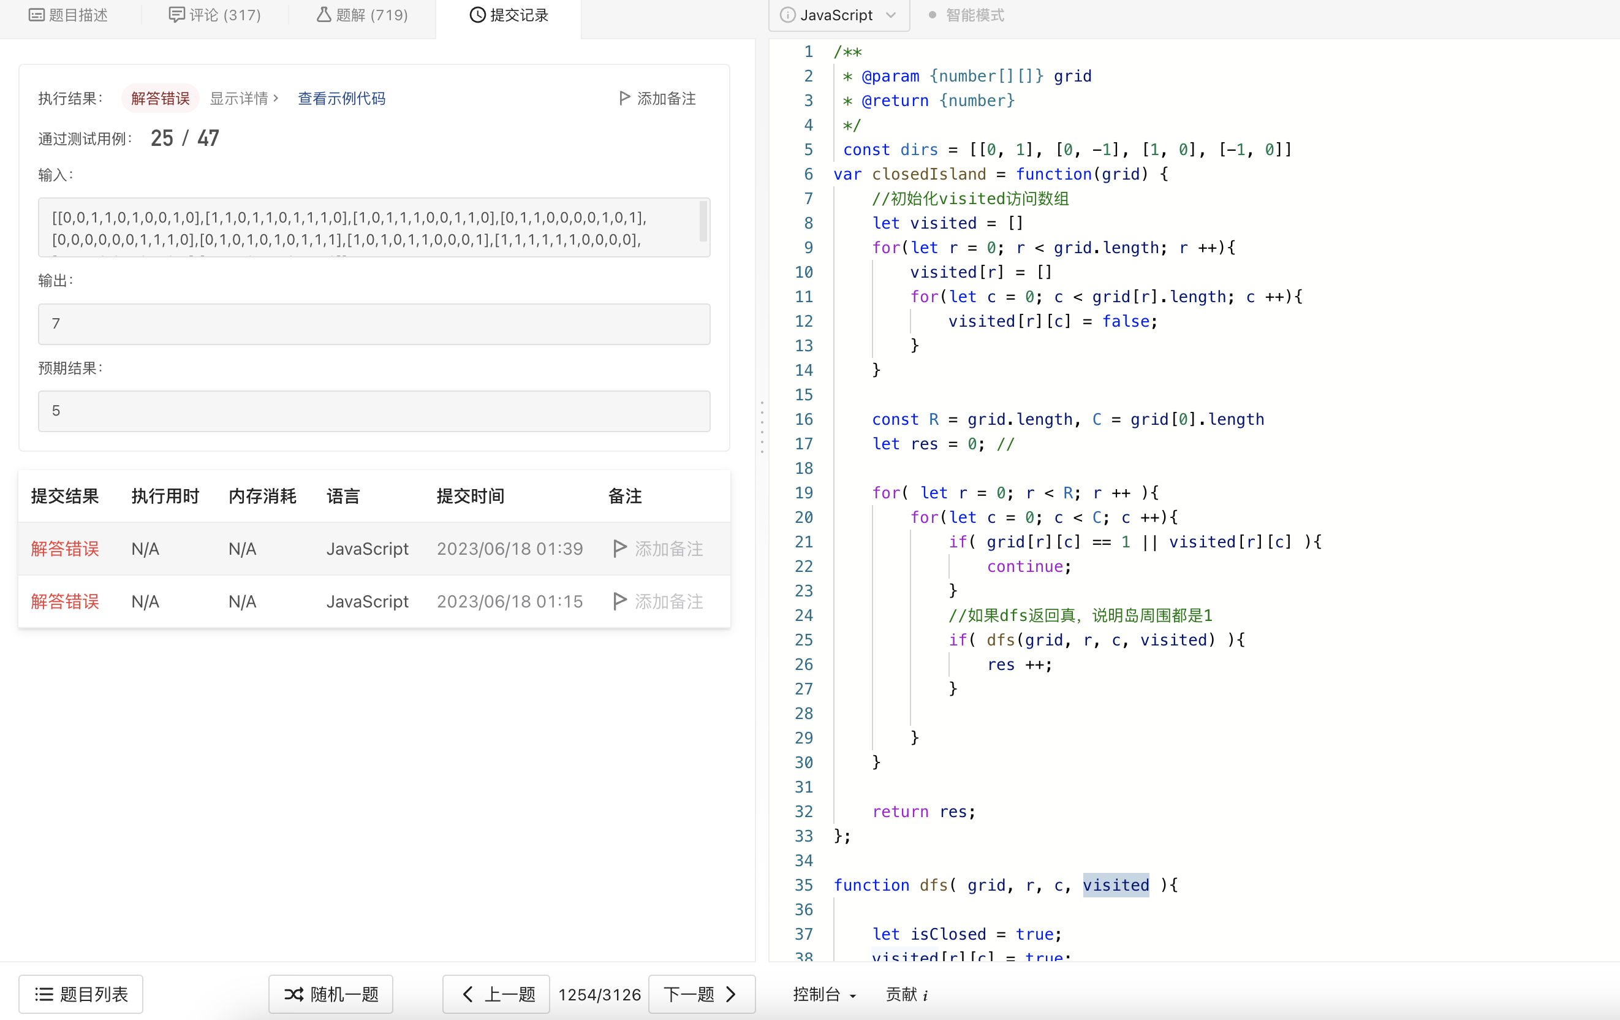The width and height of the screenshot is (1620, 1020).
Task: Click 添加备注 next to the execution result
Action: click(x=657, y=98)
